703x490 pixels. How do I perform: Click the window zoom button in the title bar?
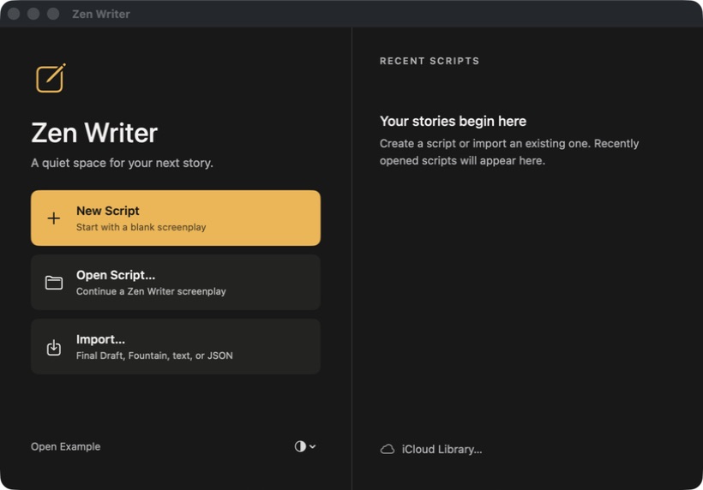(53, 14)
